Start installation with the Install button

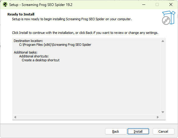(x=138, y=131)
